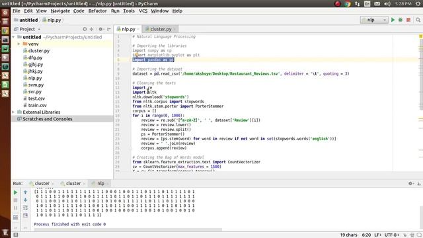Viewport: 423px width, 238px height.
Task: Open Search Everywhere magnifier icon
Action: click(418, 20)
